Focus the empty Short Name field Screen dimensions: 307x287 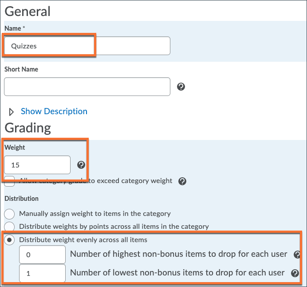click(87, 87)
